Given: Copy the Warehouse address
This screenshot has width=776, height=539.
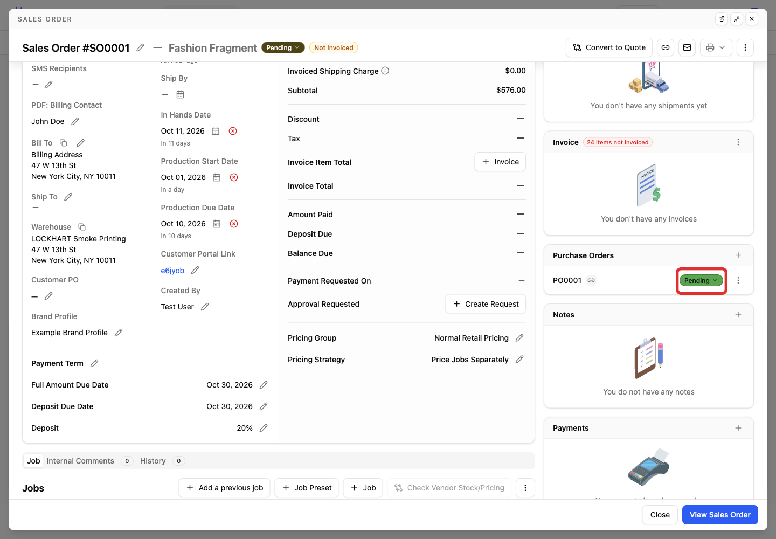Looking at the screenshot, I should point(82,227).
